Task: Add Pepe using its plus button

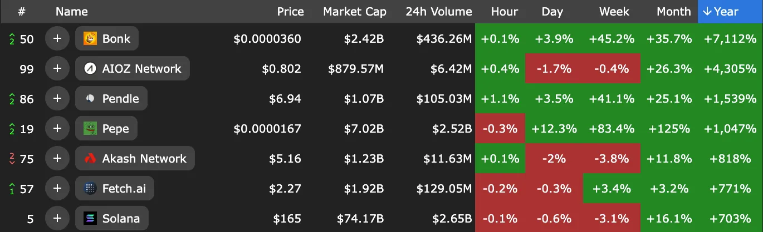Action: click(x=57, y=129)
